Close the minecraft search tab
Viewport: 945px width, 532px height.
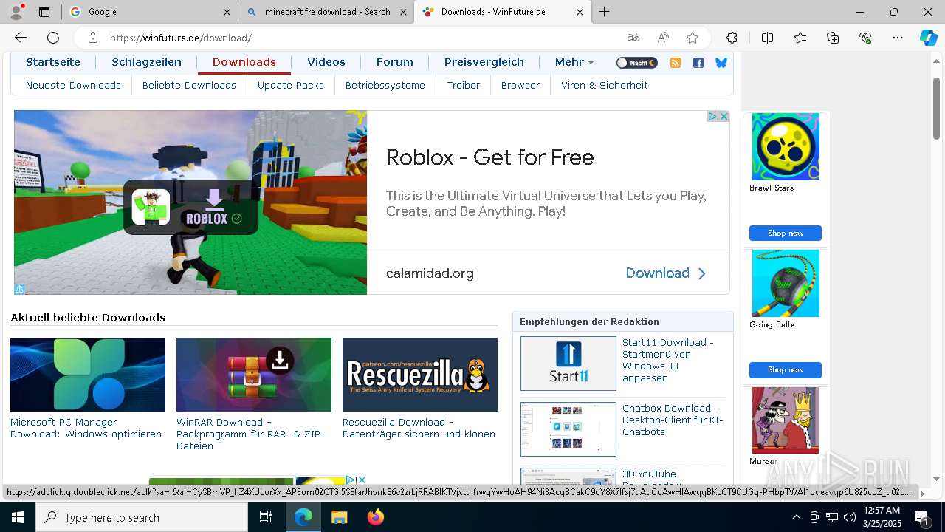tap(402, 12)
